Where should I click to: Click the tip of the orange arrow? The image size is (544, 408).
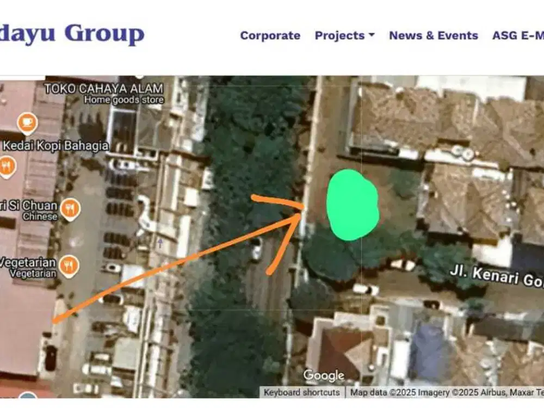pyautogui.click(x=301, y=213)
